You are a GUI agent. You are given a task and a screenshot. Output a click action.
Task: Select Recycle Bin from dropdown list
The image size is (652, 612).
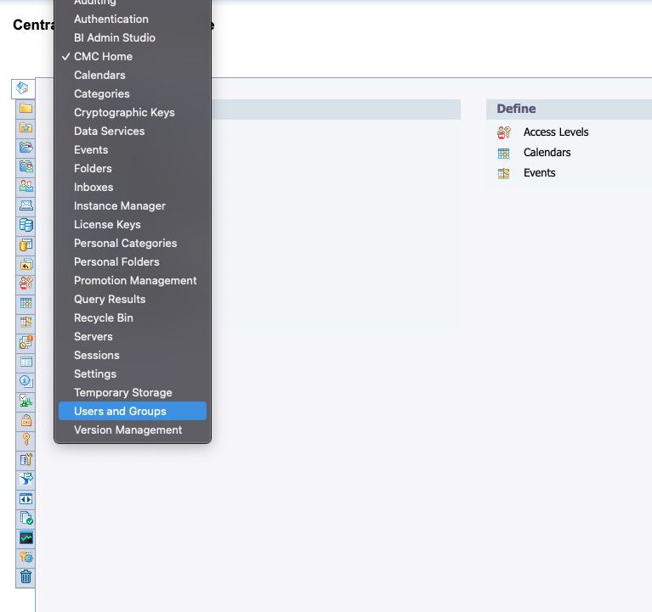point(104,317)
